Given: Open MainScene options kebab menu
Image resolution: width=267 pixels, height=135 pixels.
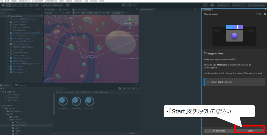Looking at the screenshot, I should [x=41, y=16].
